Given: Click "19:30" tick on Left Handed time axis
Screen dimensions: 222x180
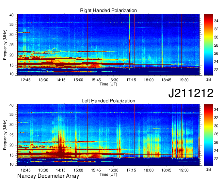Looking at the screenshot, I should point(184,170).
